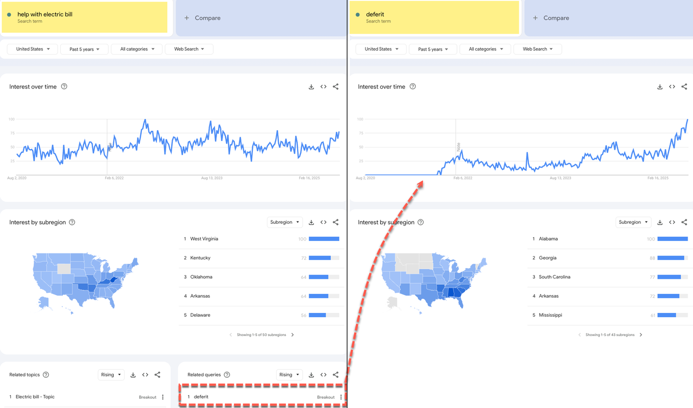Open more options for deferit query row
This screenshot has height=408, width=693.
click(341, 397)
